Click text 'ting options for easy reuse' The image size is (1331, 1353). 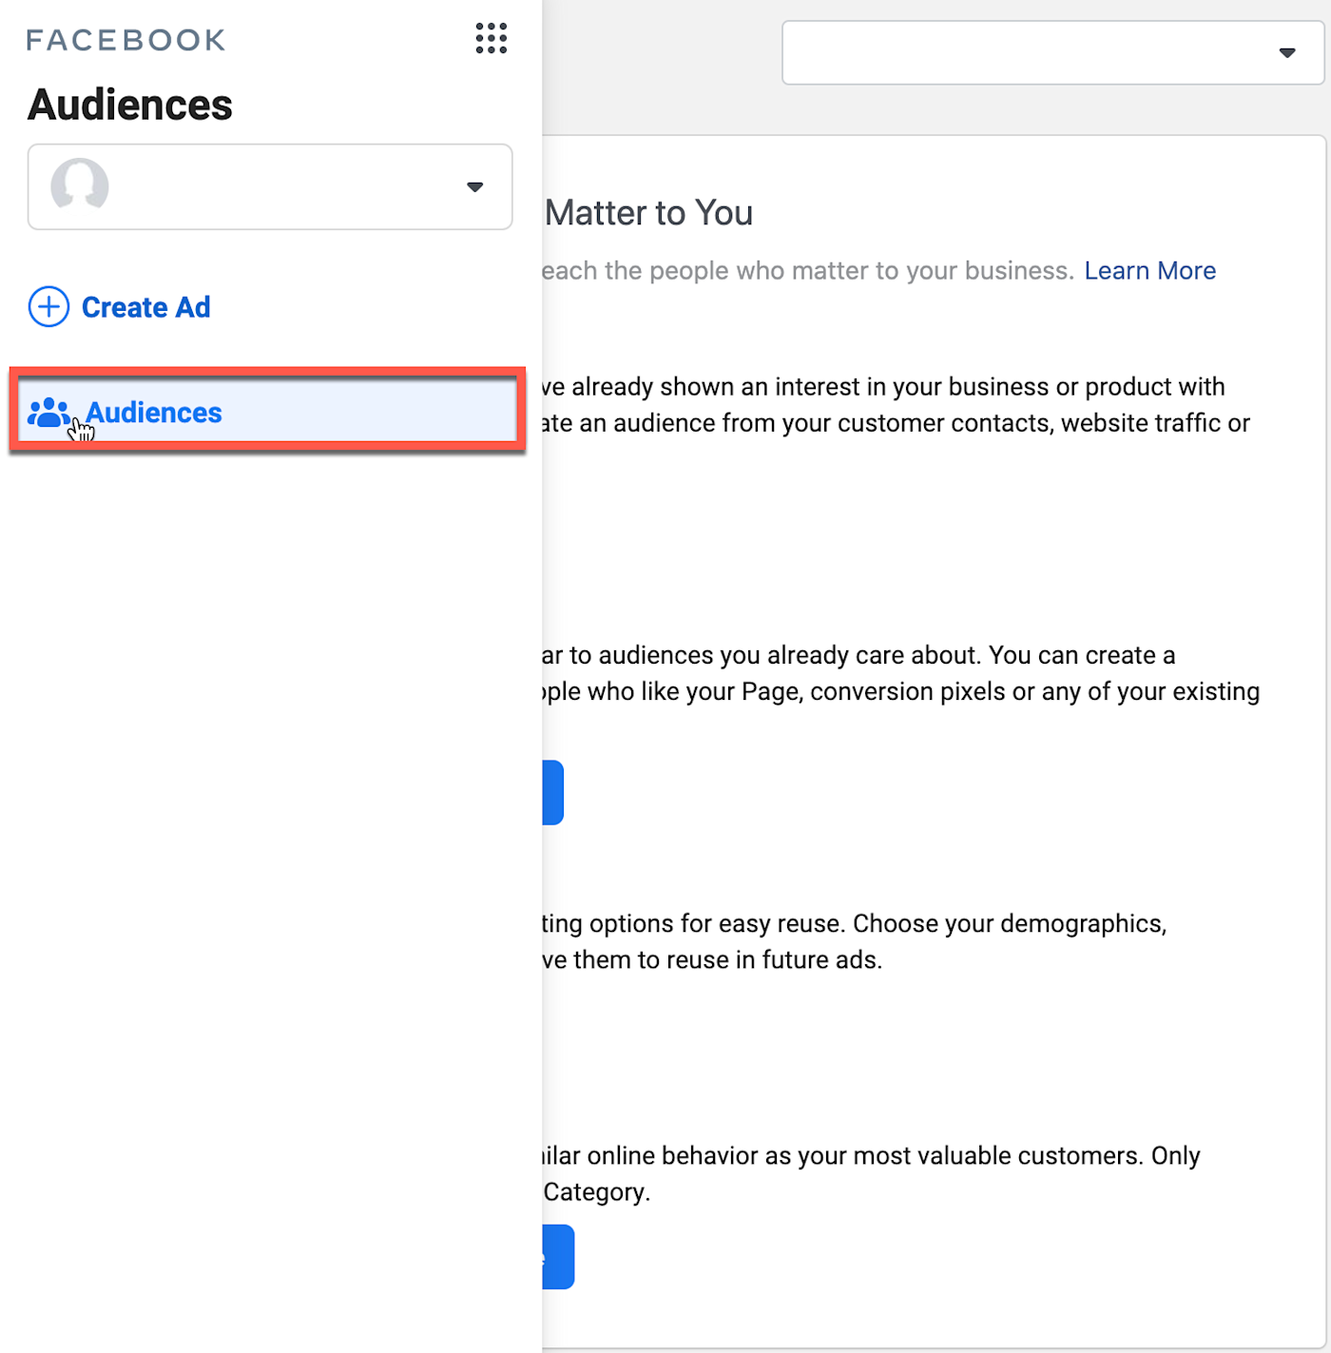coord(691,923)
